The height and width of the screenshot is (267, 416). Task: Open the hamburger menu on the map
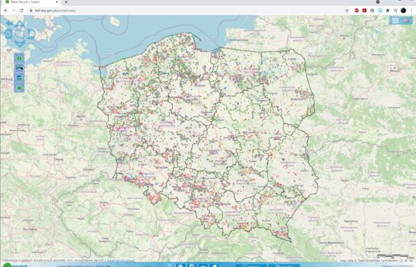point(395,21)
